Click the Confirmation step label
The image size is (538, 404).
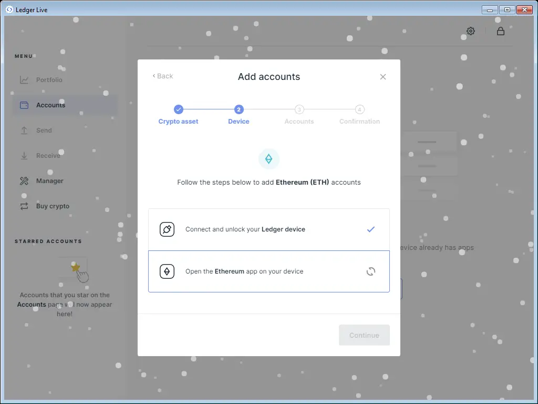point(359,122)
